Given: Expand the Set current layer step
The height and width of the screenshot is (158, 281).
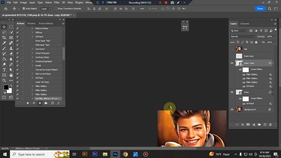Looking at the screenshot, I should 32,74.
